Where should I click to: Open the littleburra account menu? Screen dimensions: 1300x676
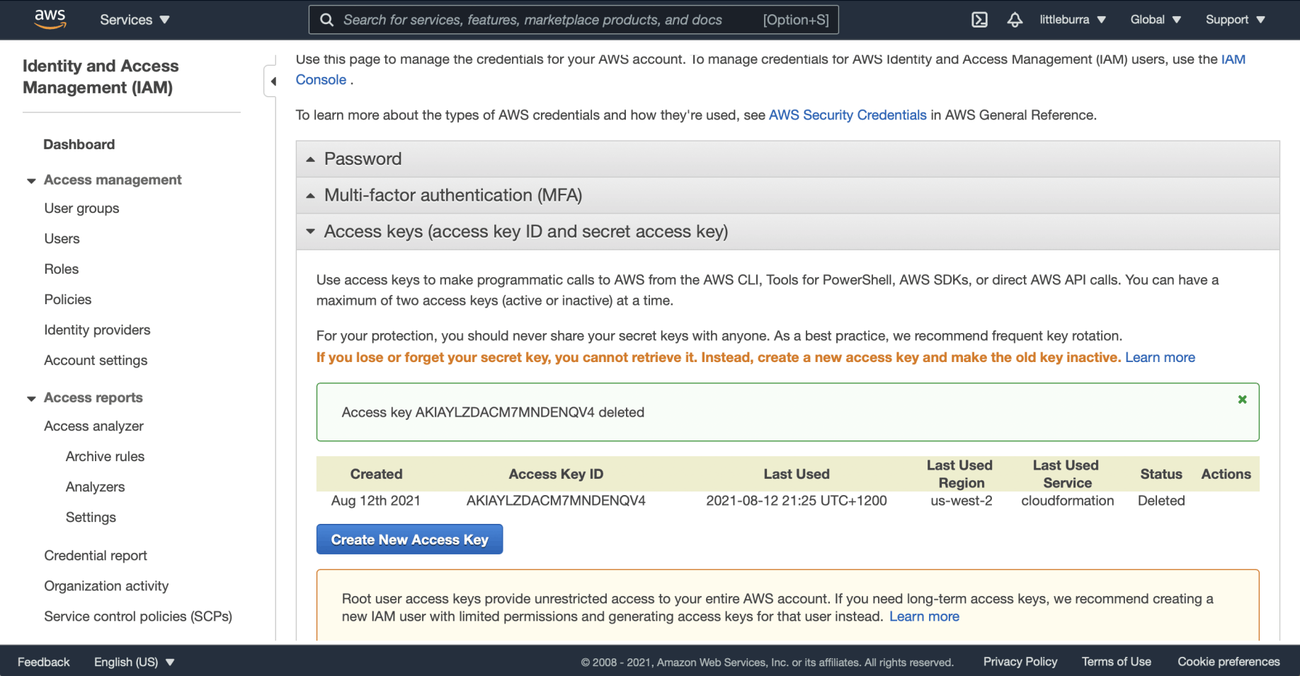[x=1072, y=20]
